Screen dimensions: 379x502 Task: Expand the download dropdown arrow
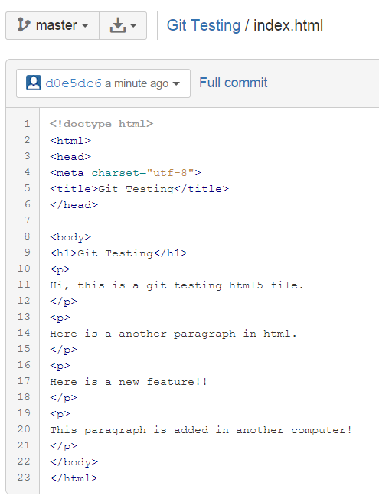pos(133,25)
